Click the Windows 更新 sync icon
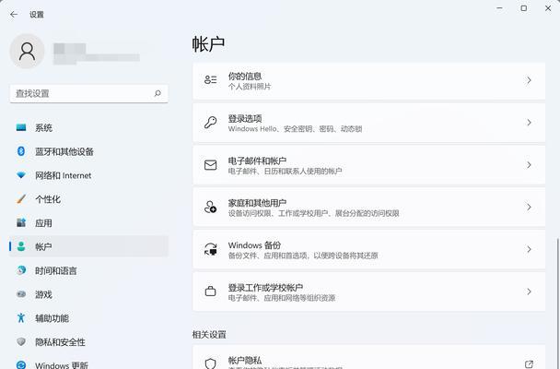The height and width of the screenshot is (369, 560). point(21,365)
